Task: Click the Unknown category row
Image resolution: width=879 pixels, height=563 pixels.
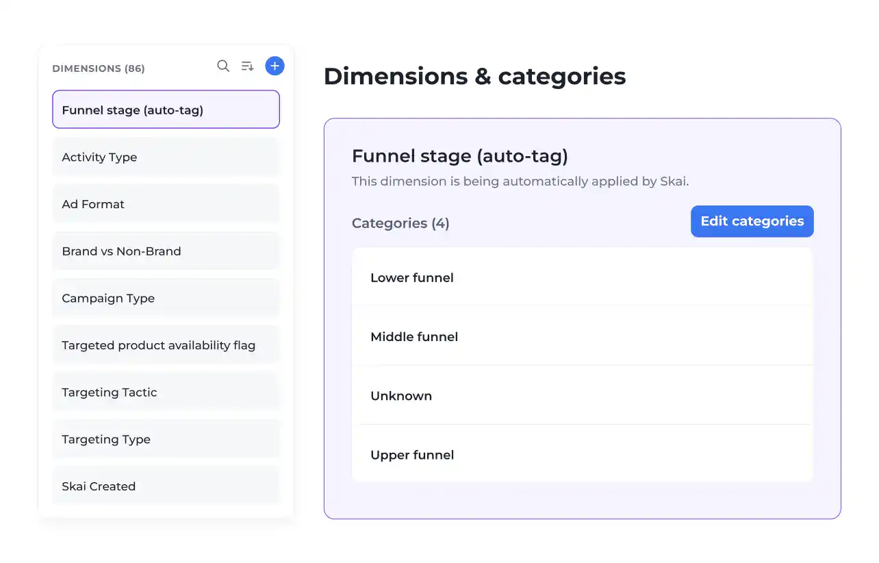Action: click(x=583, y=395)
